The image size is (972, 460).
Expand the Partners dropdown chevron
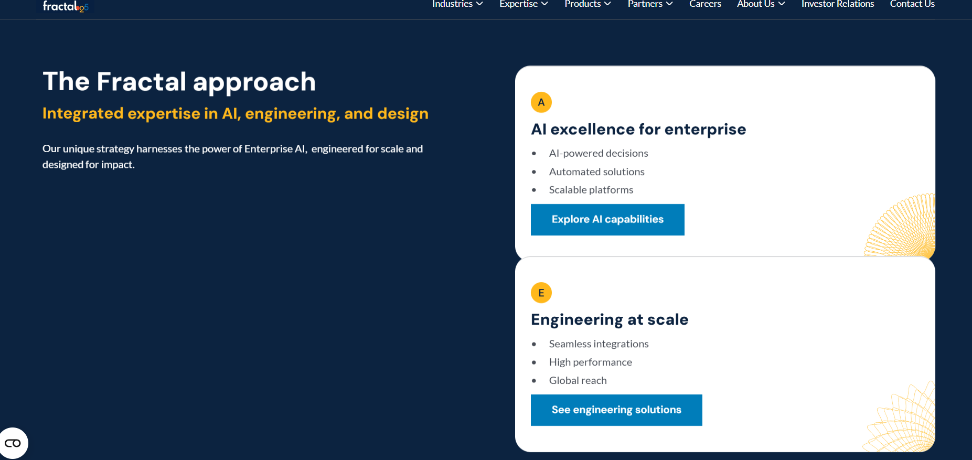(x=669, y=4)
